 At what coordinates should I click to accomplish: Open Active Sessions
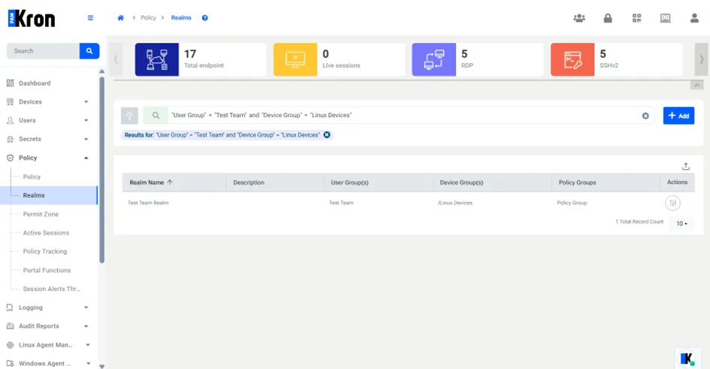[x=46, y=233]
